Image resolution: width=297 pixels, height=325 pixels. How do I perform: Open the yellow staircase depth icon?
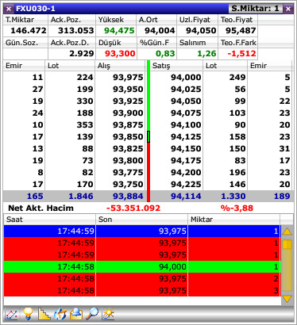pyautogui.click(x=44, y=314)
